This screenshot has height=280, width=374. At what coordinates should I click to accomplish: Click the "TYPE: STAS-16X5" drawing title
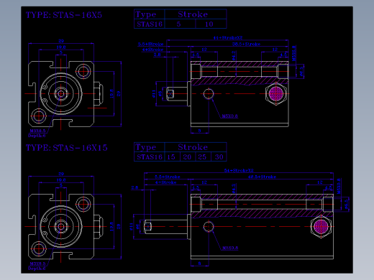[x=64, y=15]
